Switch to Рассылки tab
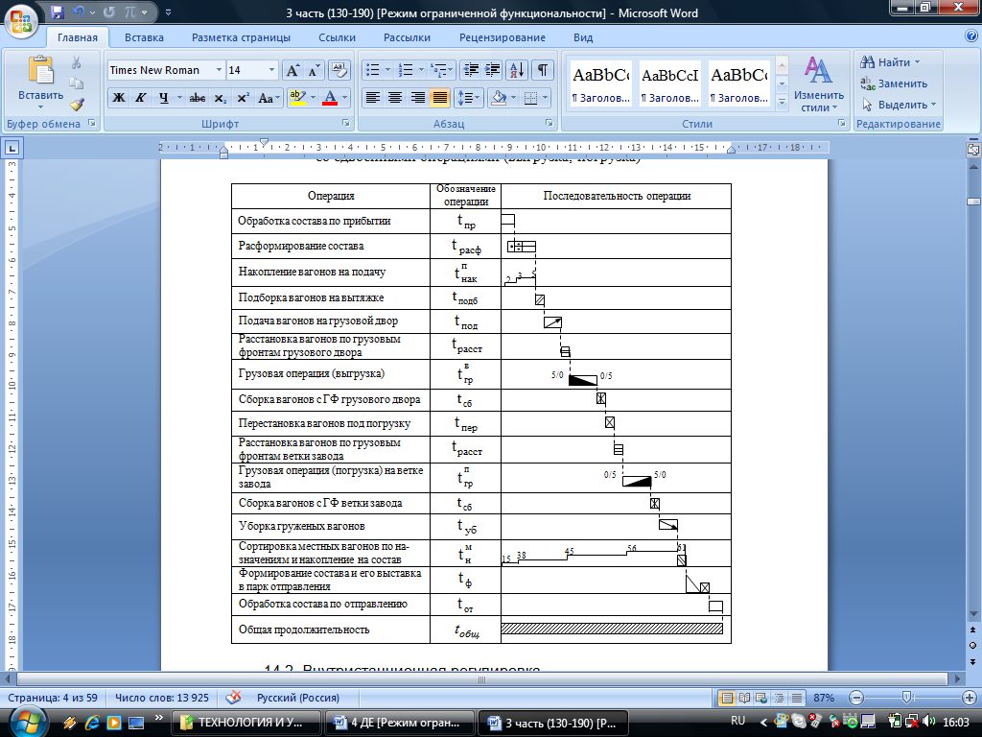 407,37
